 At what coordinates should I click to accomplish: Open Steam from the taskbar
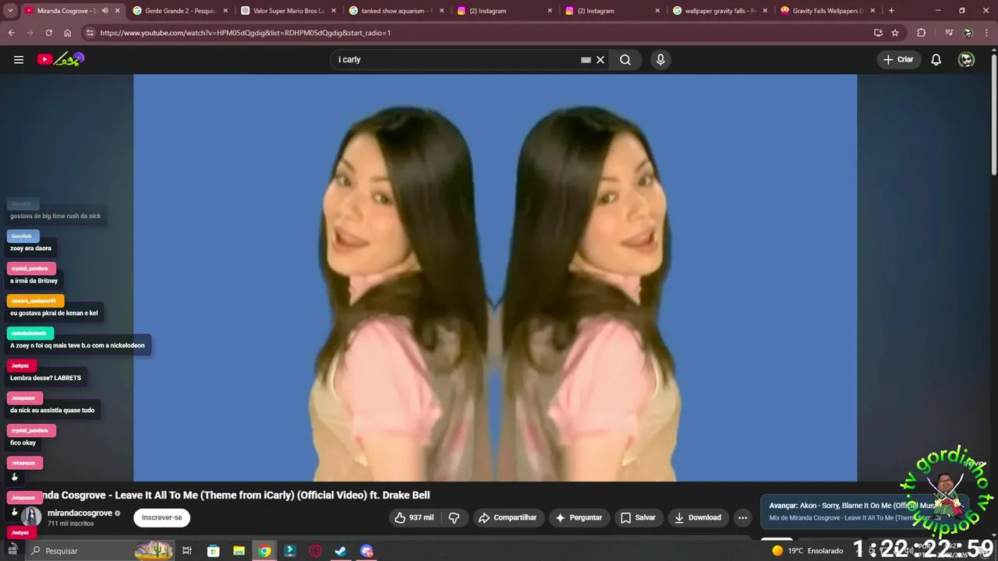[x=341, y=551]
